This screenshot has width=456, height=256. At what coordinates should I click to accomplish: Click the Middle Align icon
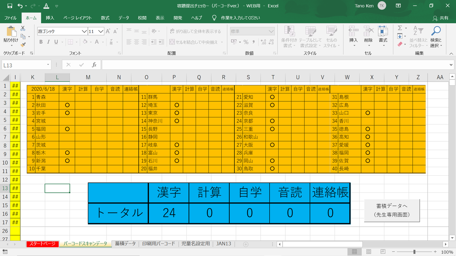136,31
